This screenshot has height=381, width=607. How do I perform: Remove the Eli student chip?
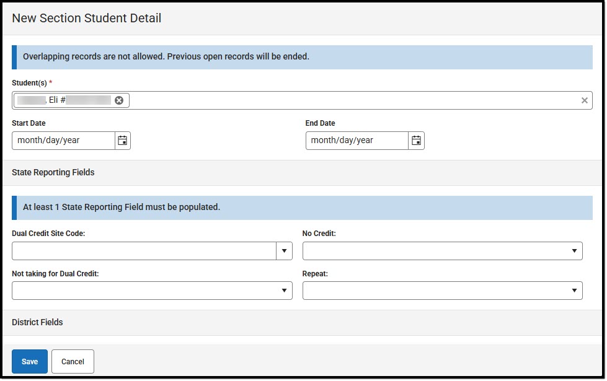tap(120, 100)
